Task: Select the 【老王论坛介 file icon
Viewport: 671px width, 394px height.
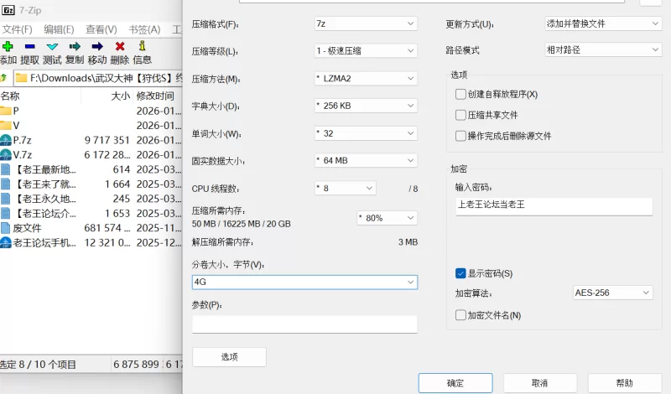Action: click(6, 213)
